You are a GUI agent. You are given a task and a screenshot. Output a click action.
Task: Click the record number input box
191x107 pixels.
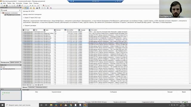[33, 85]
